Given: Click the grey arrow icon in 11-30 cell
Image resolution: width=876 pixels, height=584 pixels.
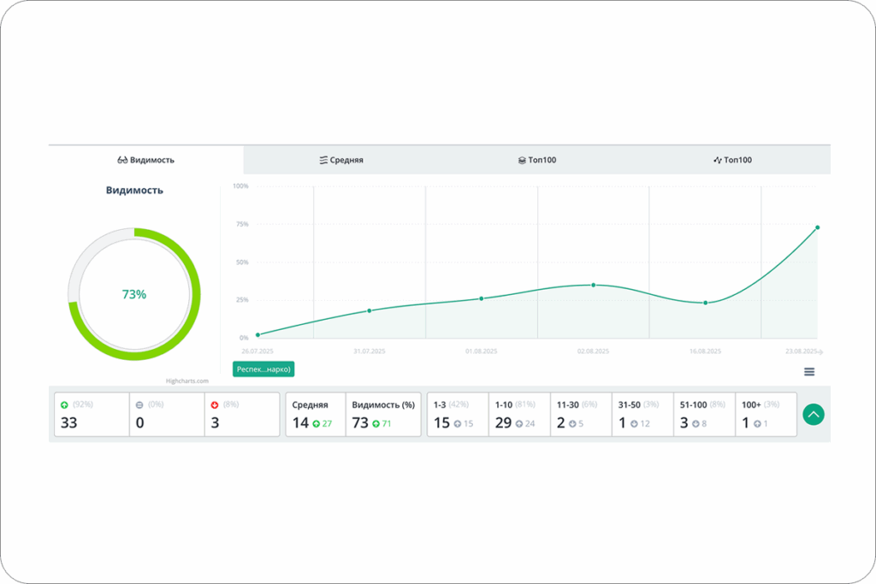Looking at the screenshot, I should (572, 424).
